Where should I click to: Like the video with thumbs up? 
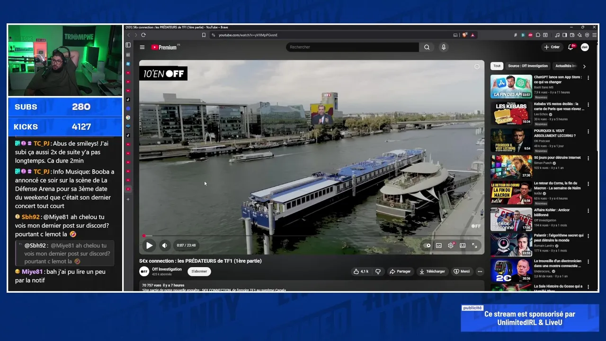361,271
